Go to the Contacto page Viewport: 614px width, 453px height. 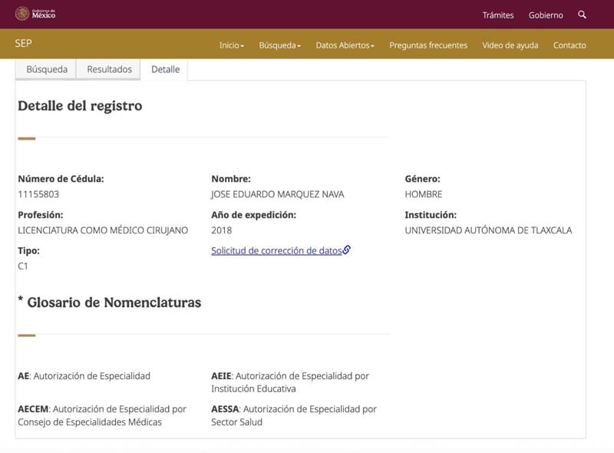pyautogui.click(x=569, y=45)
